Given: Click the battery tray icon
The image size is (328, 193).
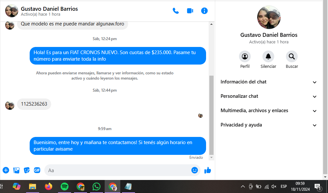Looking at the screenshot, I should tap(259, 186).
